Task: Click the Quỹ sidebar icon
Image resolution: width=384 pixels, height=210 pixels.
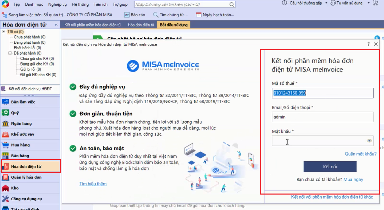Action: [5, 113]
